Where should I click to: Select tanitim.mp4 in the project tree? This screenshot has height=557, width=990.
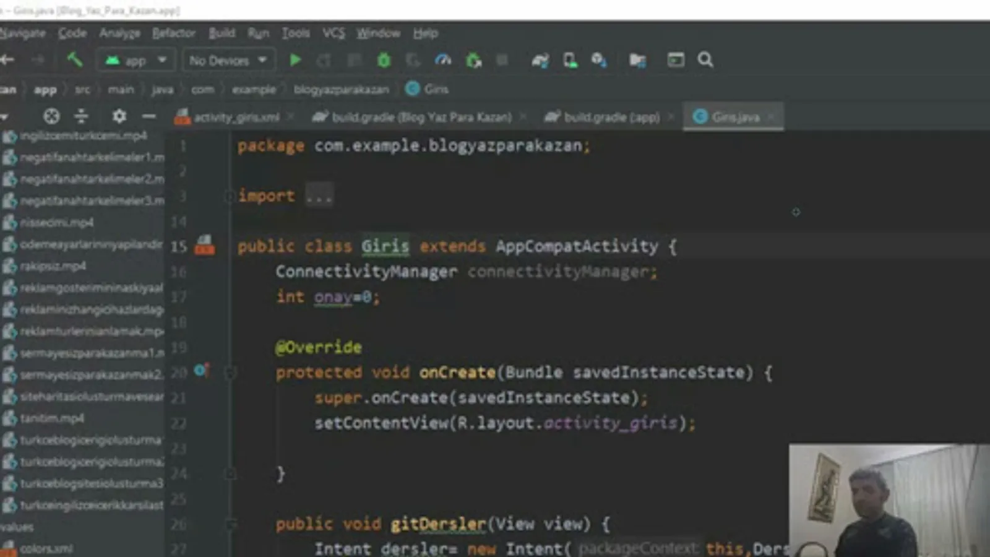pos(52,418)
